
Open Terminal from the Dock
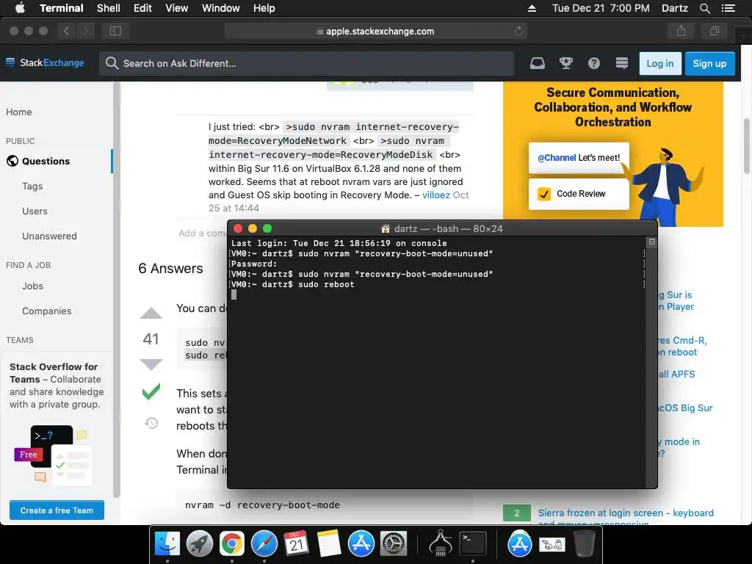click(473, 544)
